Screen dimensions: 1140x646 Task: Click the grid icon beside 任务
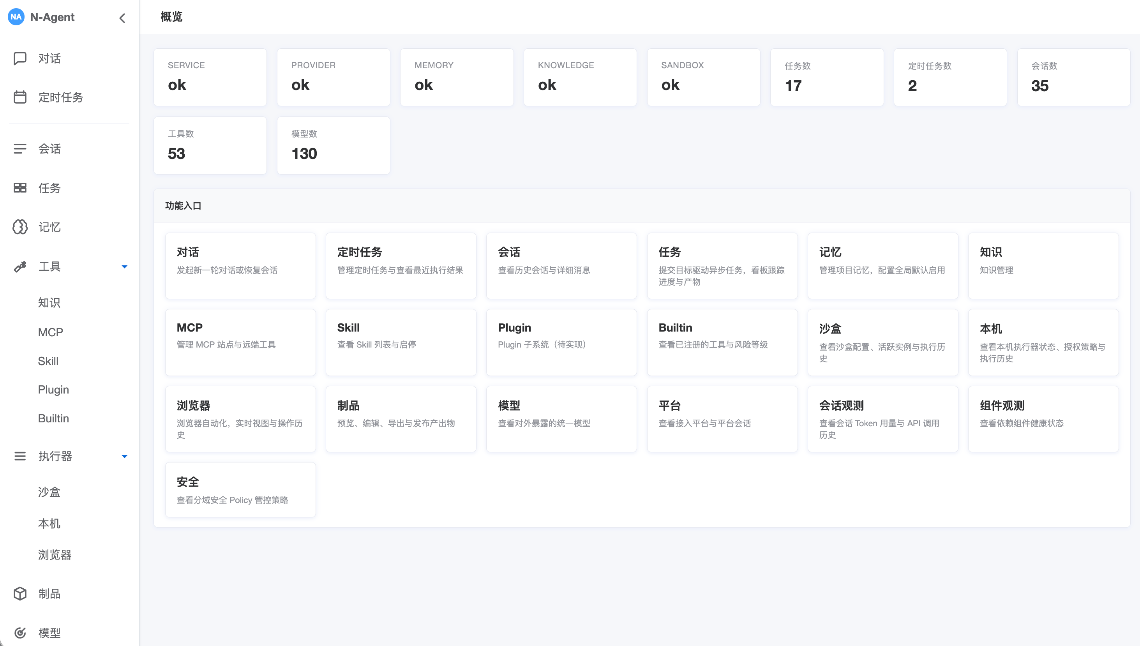coord(20,188)
